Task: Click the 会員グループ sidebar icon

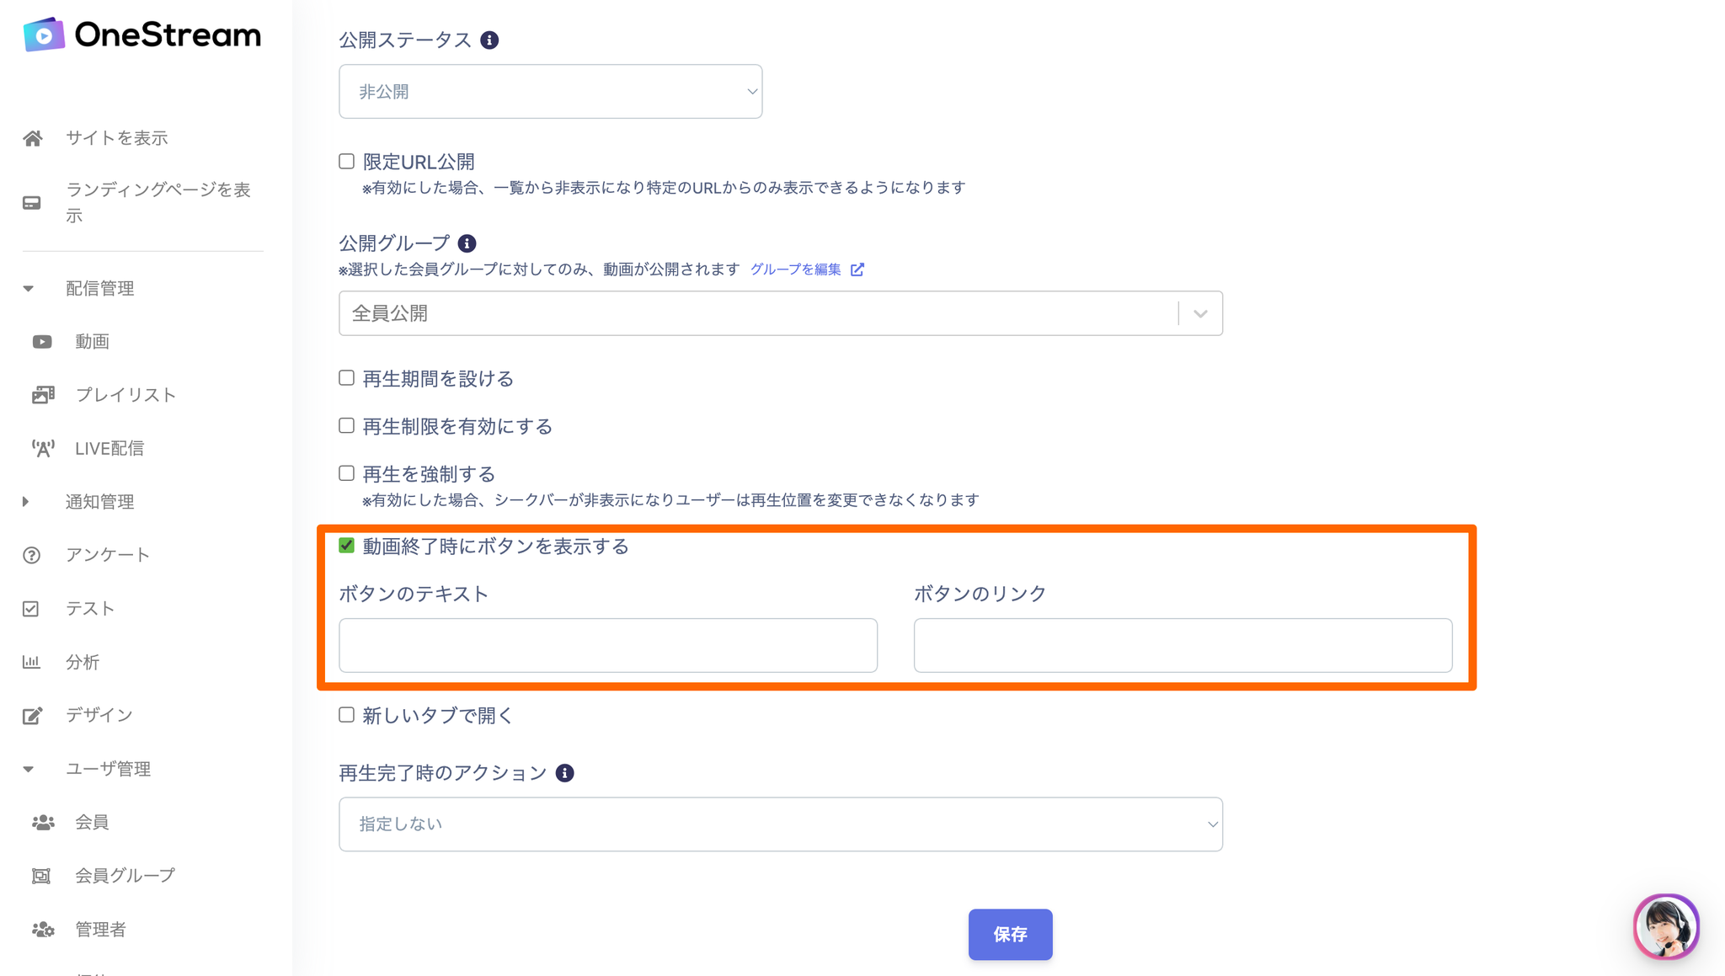Action: [41, 876]
